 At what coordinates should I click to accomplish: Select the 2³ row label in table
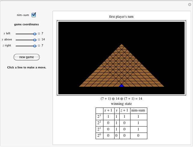tap(99, 117)
